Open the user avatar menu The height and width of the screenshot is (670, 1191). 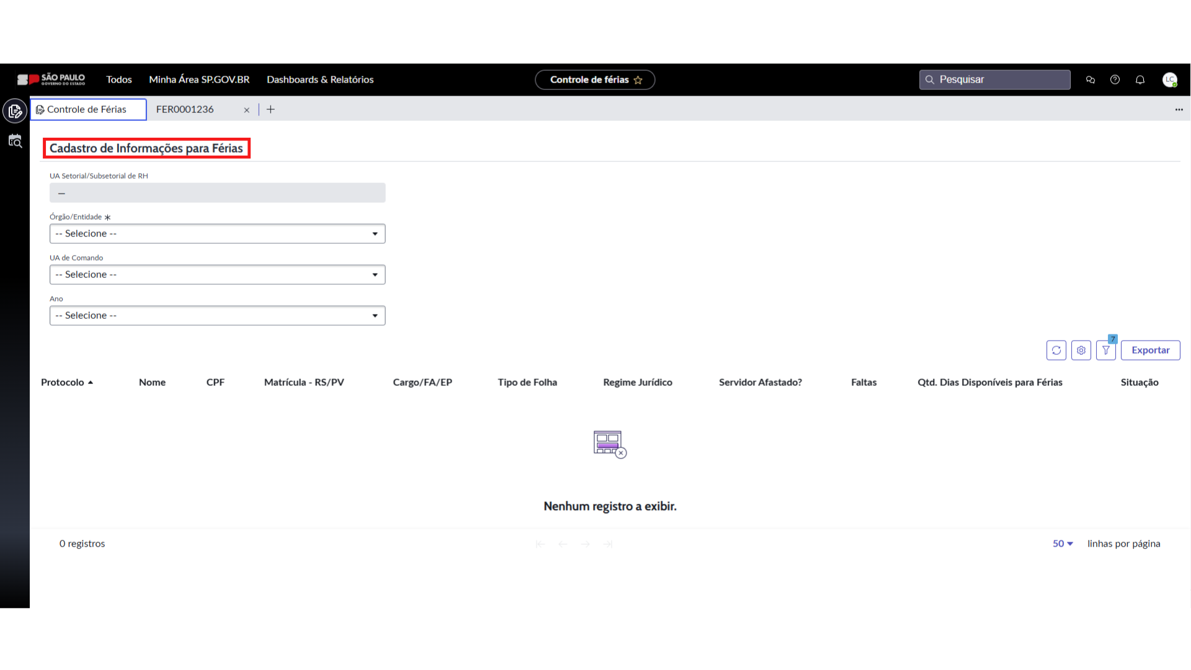pos(1169,79)
